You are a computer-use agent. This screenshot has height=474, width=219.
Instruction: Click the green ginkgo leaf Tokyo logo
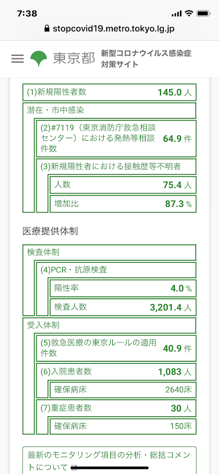39,59
